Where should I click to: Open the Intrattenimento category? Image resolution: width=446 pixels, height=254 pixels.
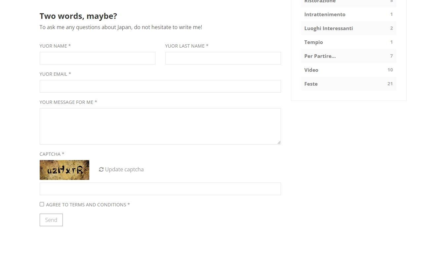coord(325,14)
